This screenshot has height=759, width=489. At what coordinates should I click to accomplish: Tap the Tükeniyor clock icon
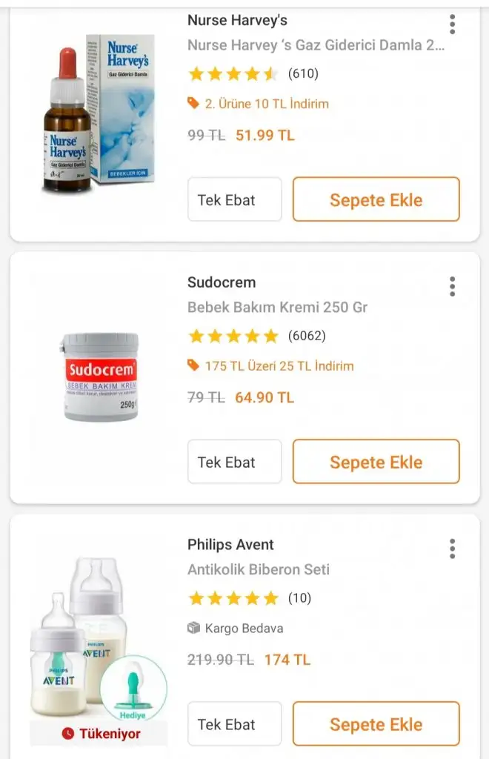point(68,733)
